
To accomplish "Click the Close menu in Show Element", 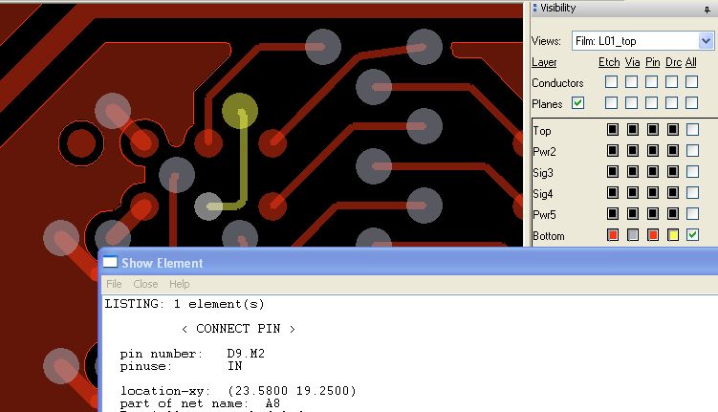I will click(x=145, y=284).
